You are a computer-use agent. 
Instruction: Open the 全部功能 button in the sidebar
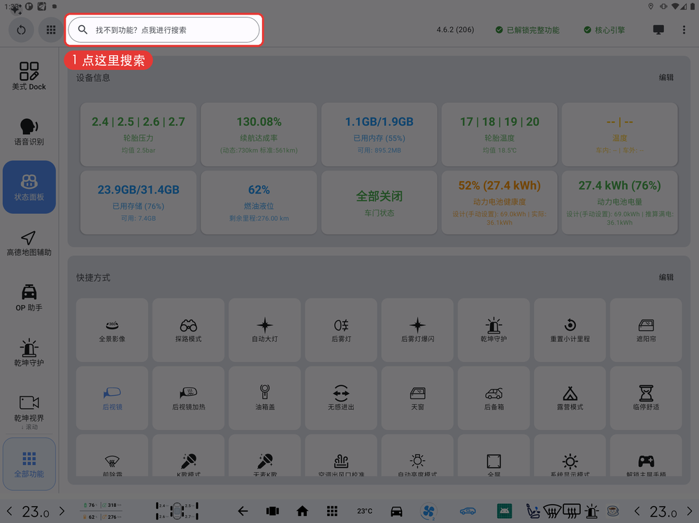[x=29, y=464]
